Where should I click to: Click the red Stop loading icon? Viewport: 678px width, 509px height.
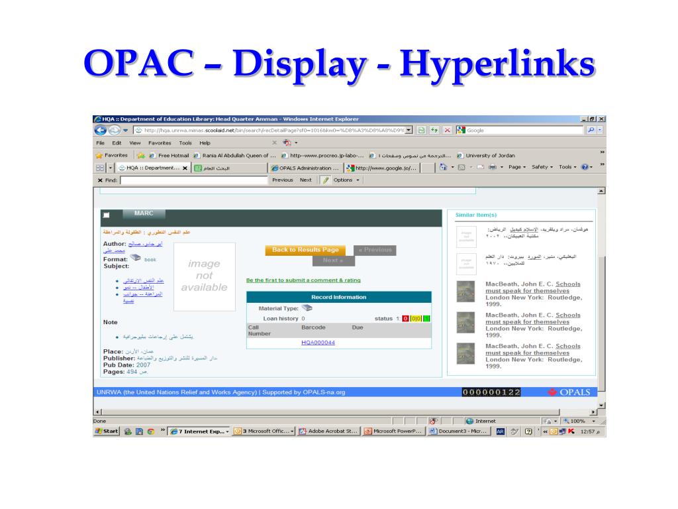[x=447, y=130]
